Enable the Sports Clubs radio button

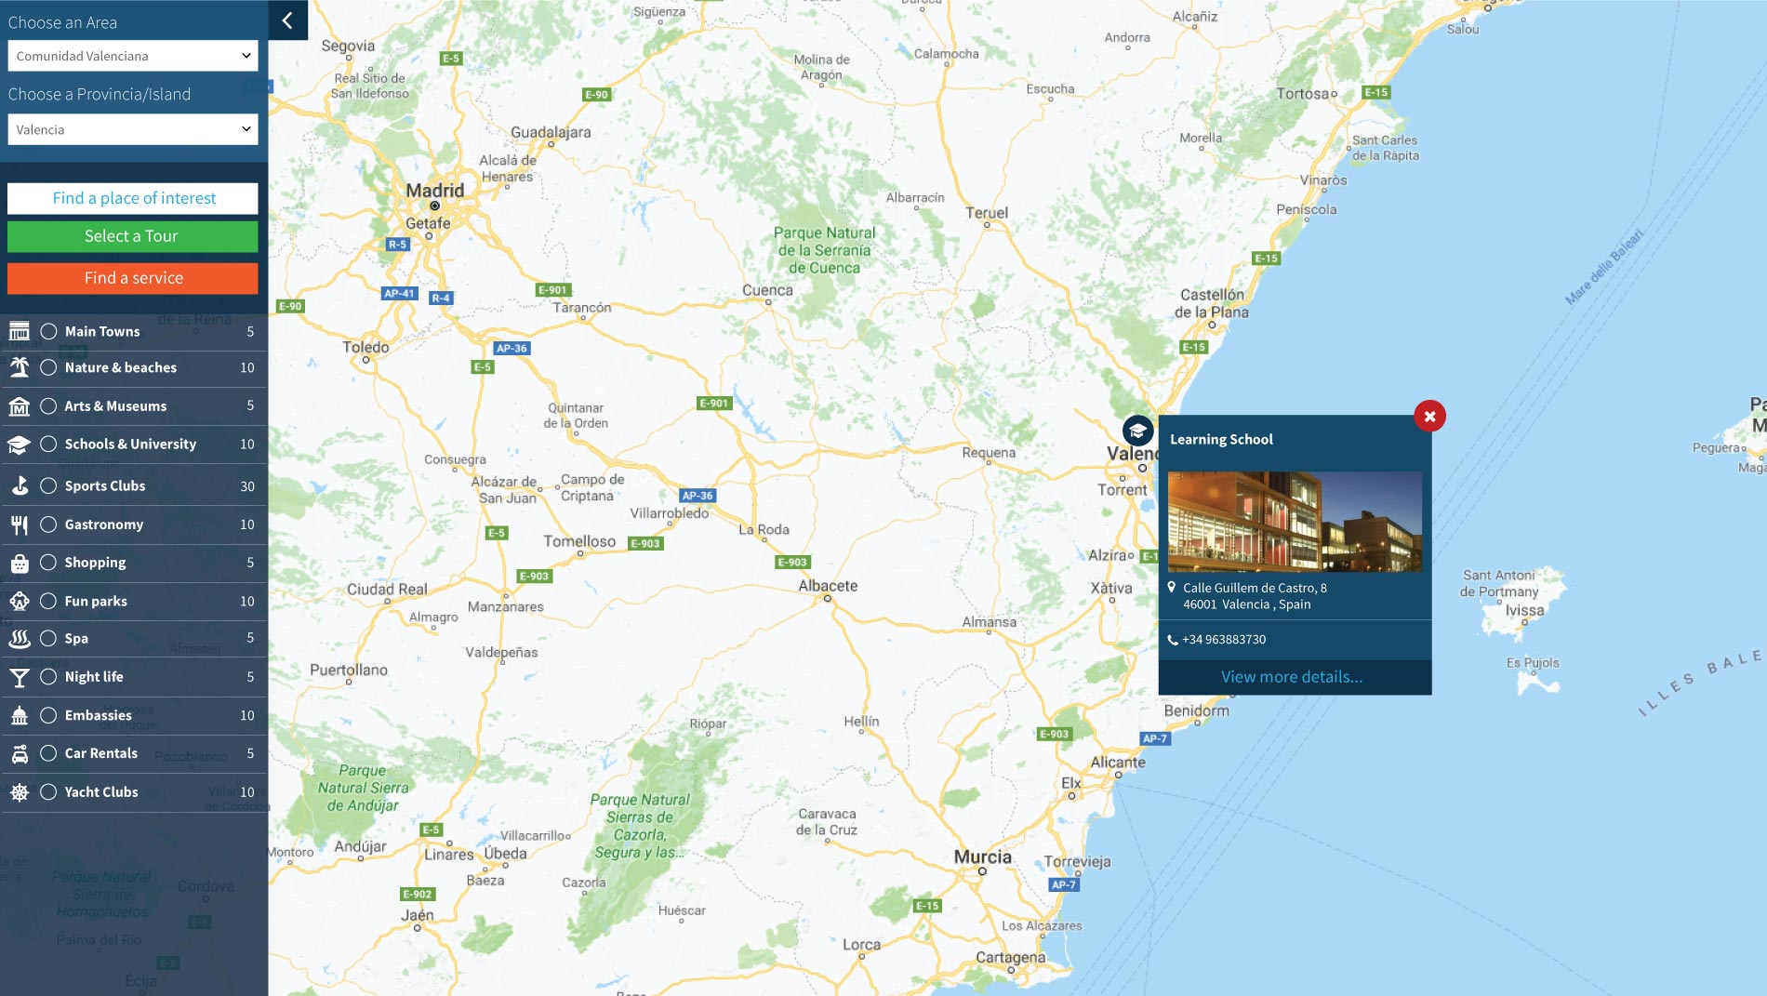48,486
